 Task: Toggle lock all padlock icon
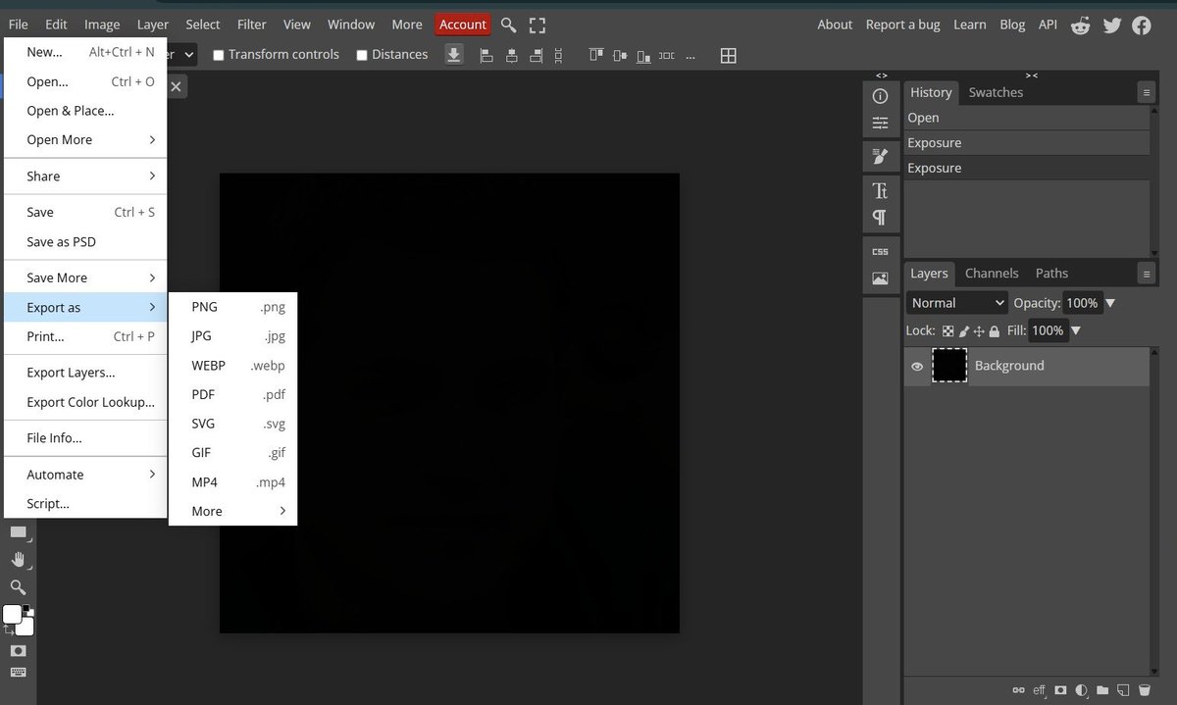995,331
